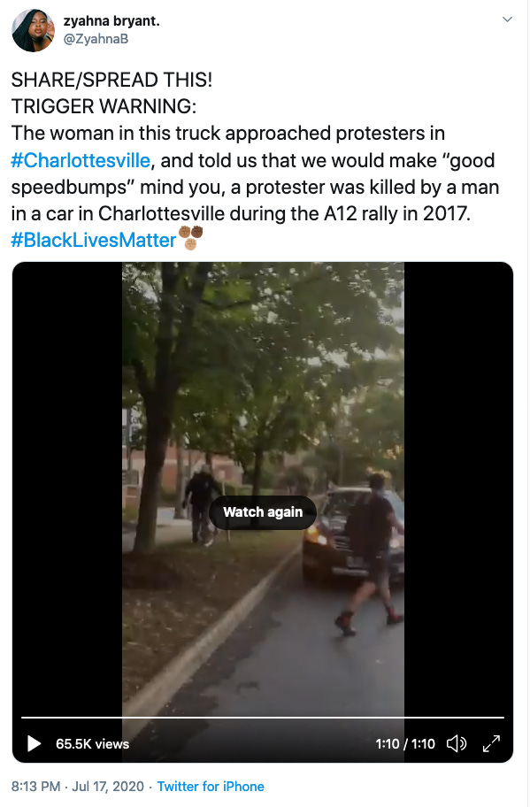Click the Watch again button
The height and width of the screenshot is (807, 530).
pos(263,512)
